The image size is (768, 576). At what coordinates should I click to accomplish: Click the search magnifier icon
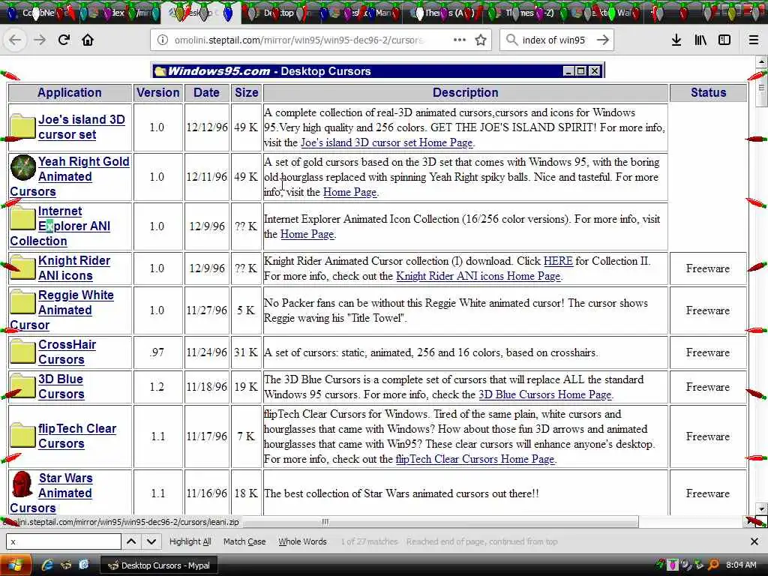511,40
